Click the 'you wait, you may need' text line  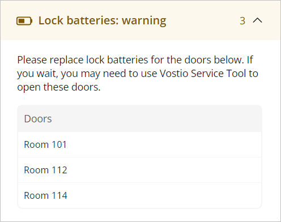pos(138,74)
